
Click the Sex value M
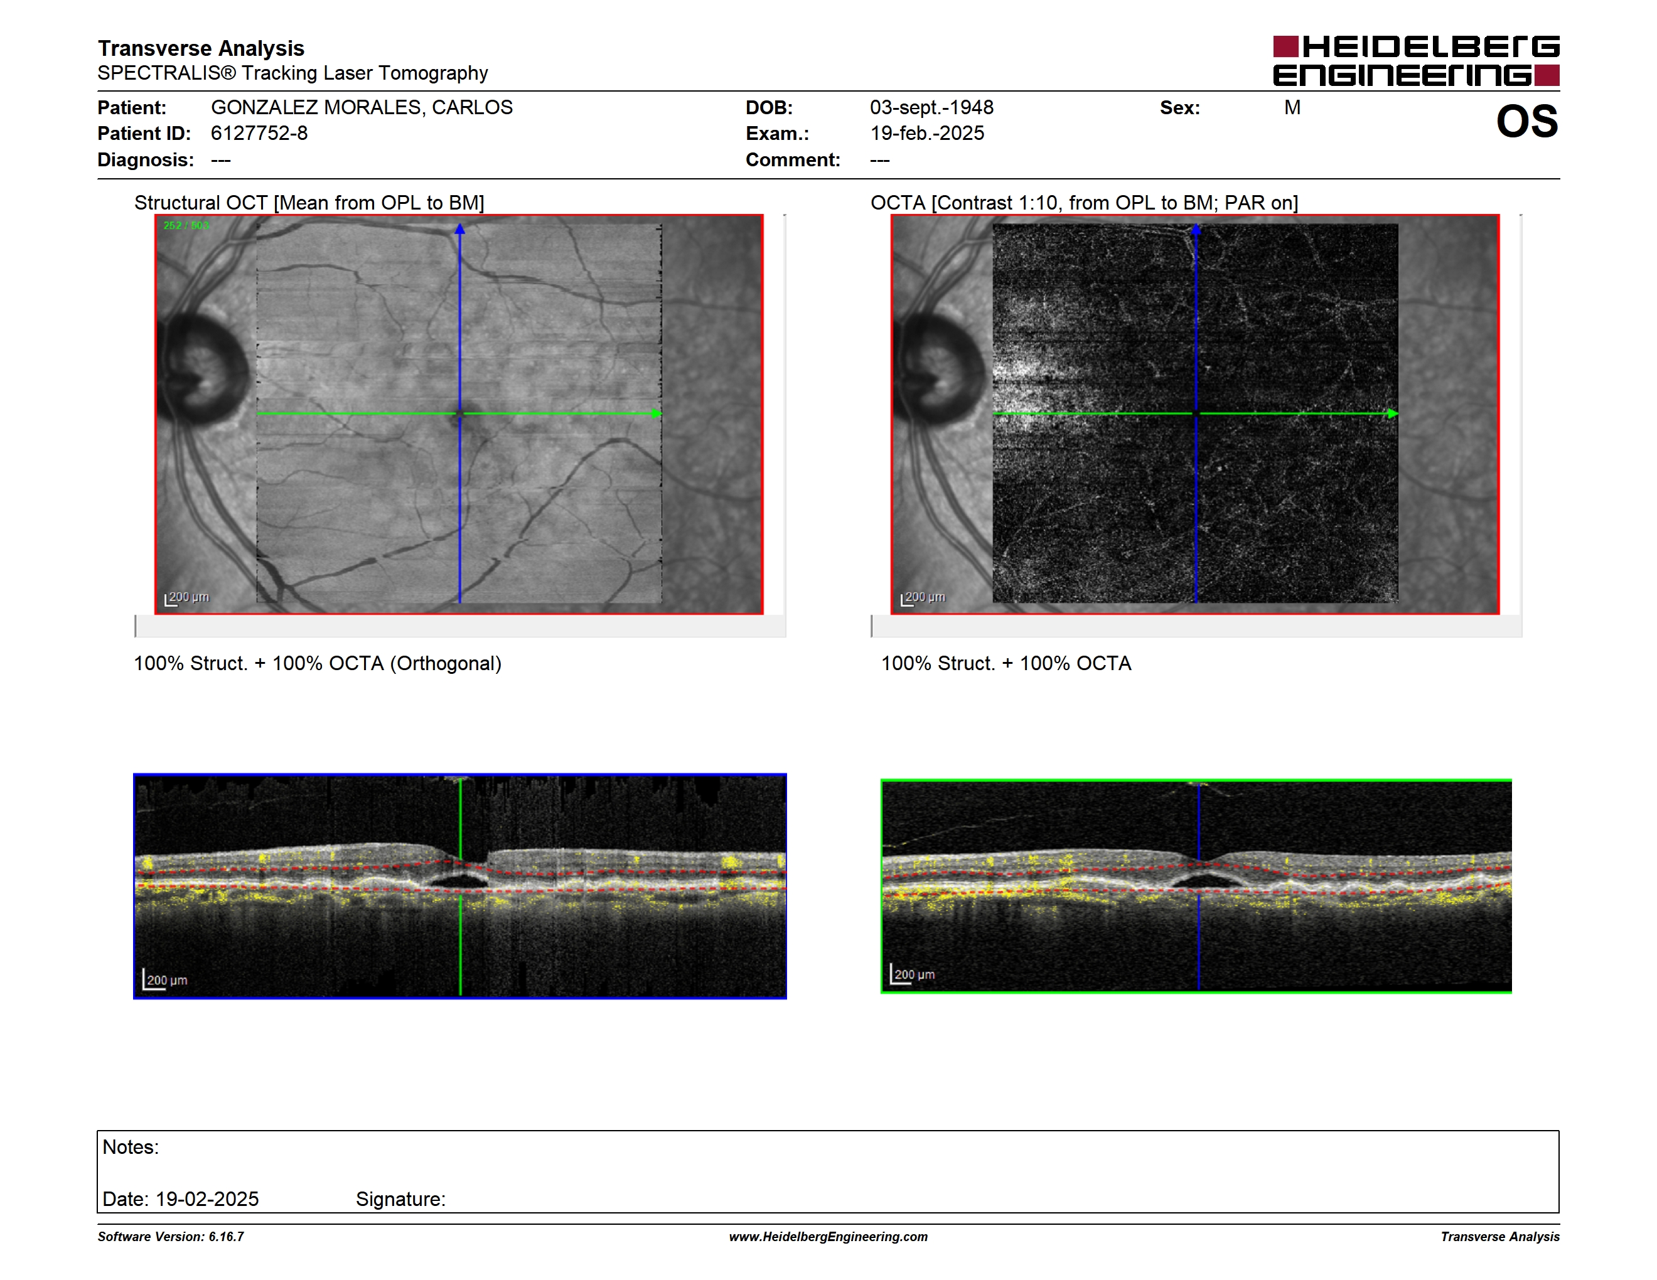coord(1292,107)
